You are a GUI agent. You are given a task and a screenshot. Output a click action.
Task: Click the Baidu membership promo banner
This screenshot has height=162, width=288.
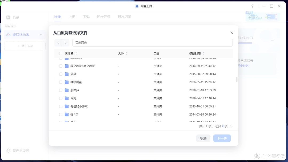coord(263,16)
